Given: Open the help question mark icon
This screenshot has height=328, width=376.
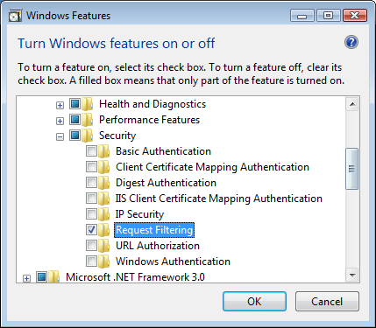Looking at the screenshot, I should click(351, 43).
